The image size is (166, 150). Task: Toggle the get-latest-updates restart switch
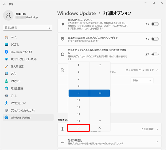[x=155, y=24]
